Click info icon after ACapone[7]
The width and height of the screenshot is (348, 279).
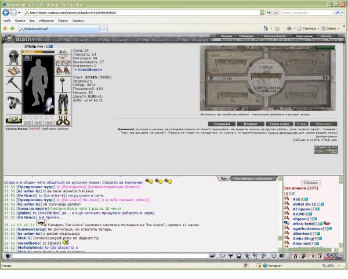(318, 209)
